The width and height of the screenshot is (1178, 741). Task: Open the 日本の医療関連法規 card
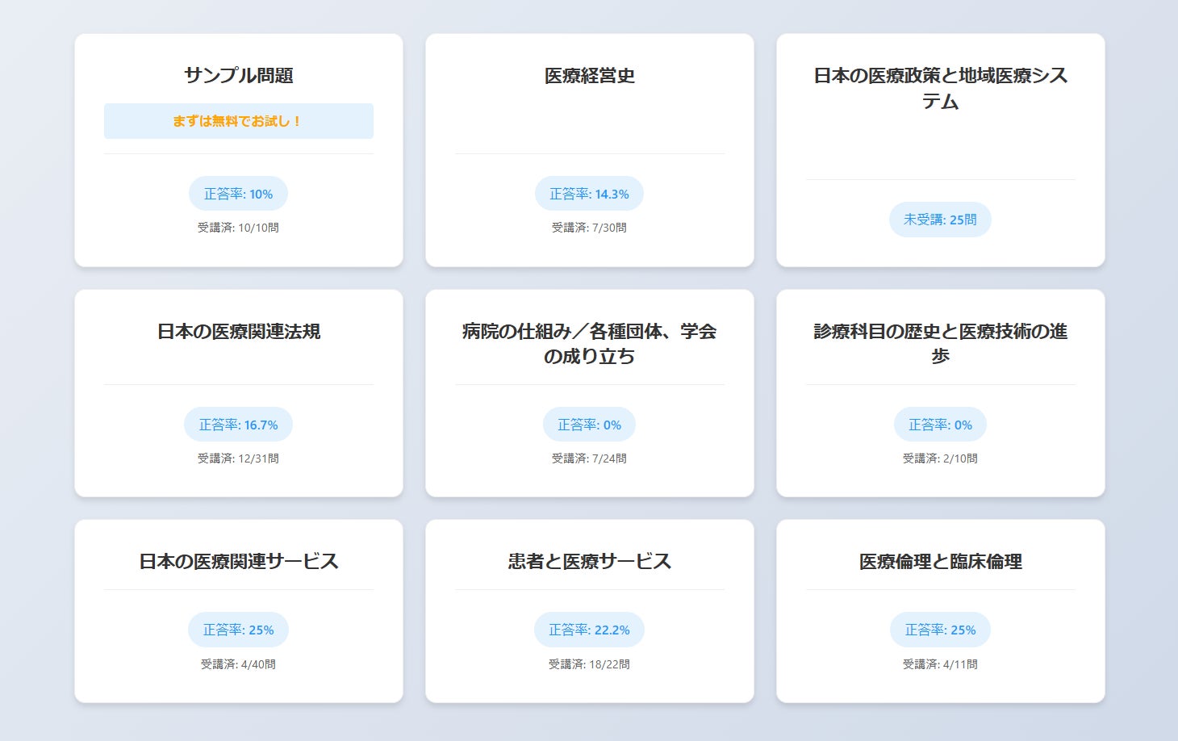point(239,393)
